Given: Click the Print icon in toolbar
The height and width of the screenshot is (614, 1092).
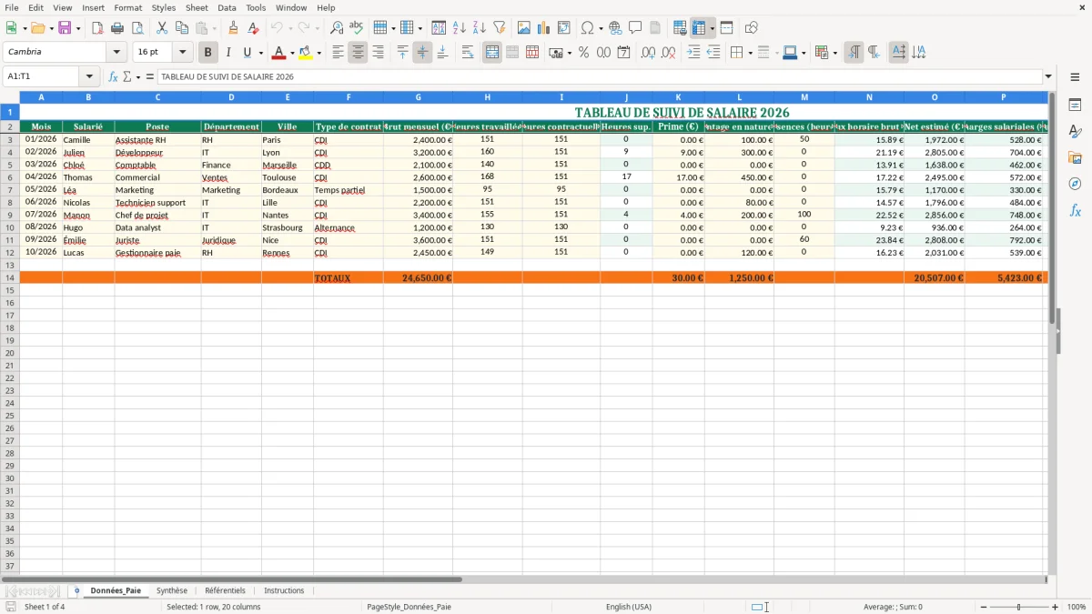Looking at the screenshot, I should [x=117, y=28].
